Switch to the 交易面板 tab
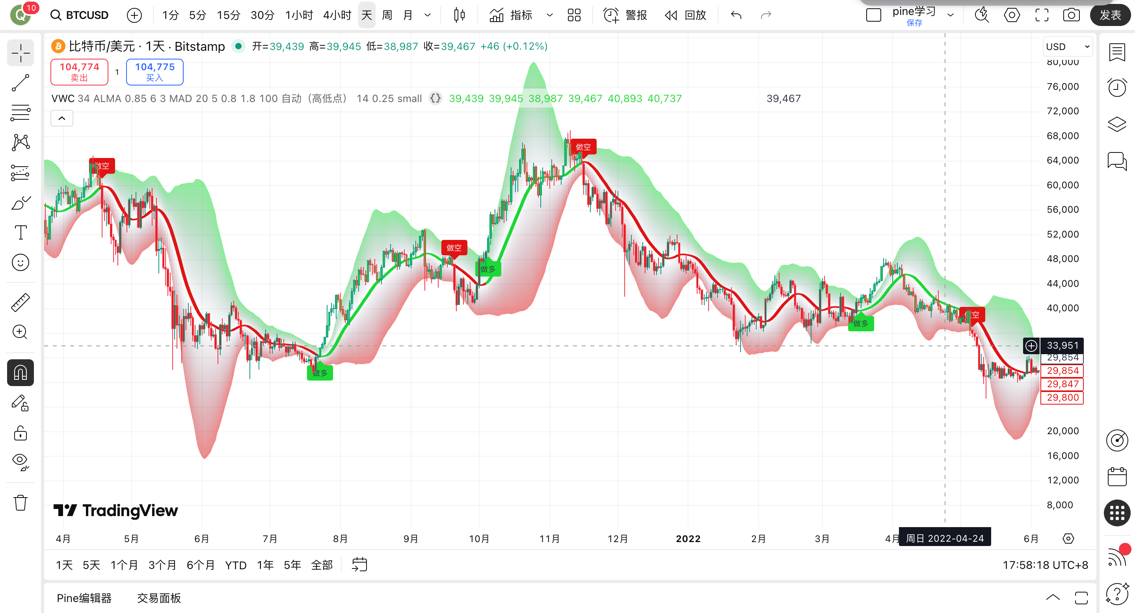Screen dimensions: 1135x613 pyautogui.click(x=159, y=598)
